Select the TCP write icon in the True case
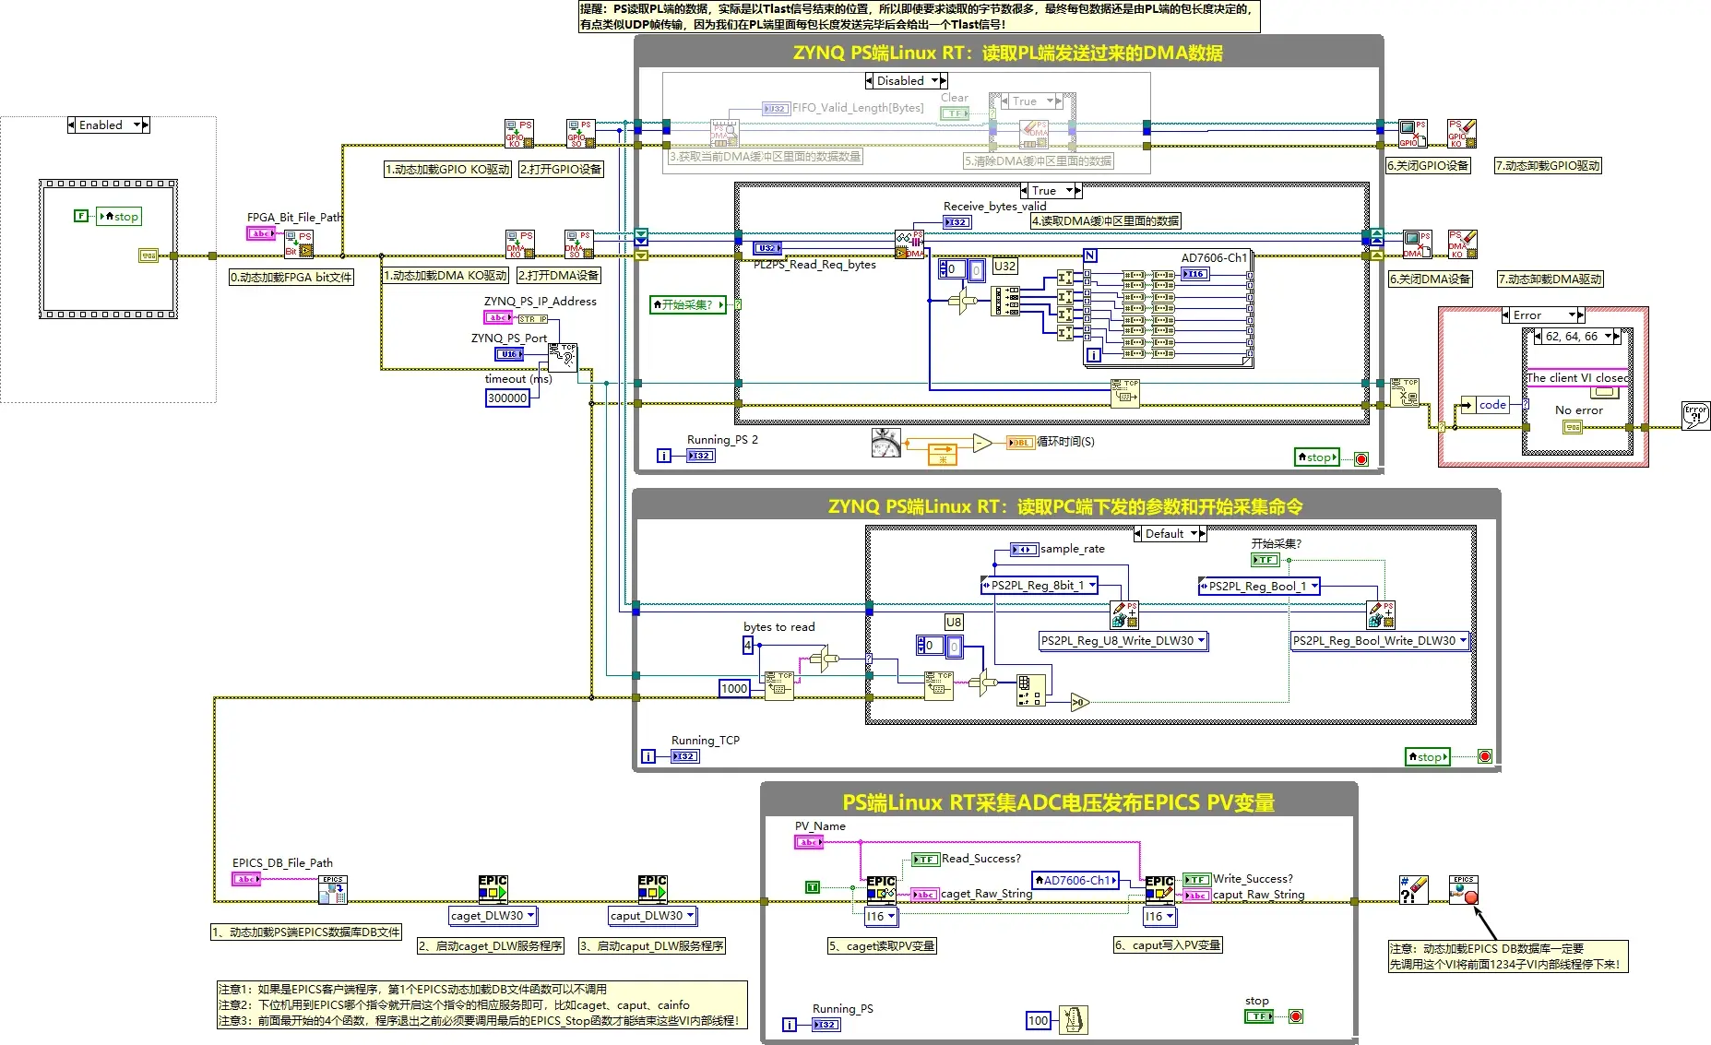1711x1045 pixels. click(1125, 393)
